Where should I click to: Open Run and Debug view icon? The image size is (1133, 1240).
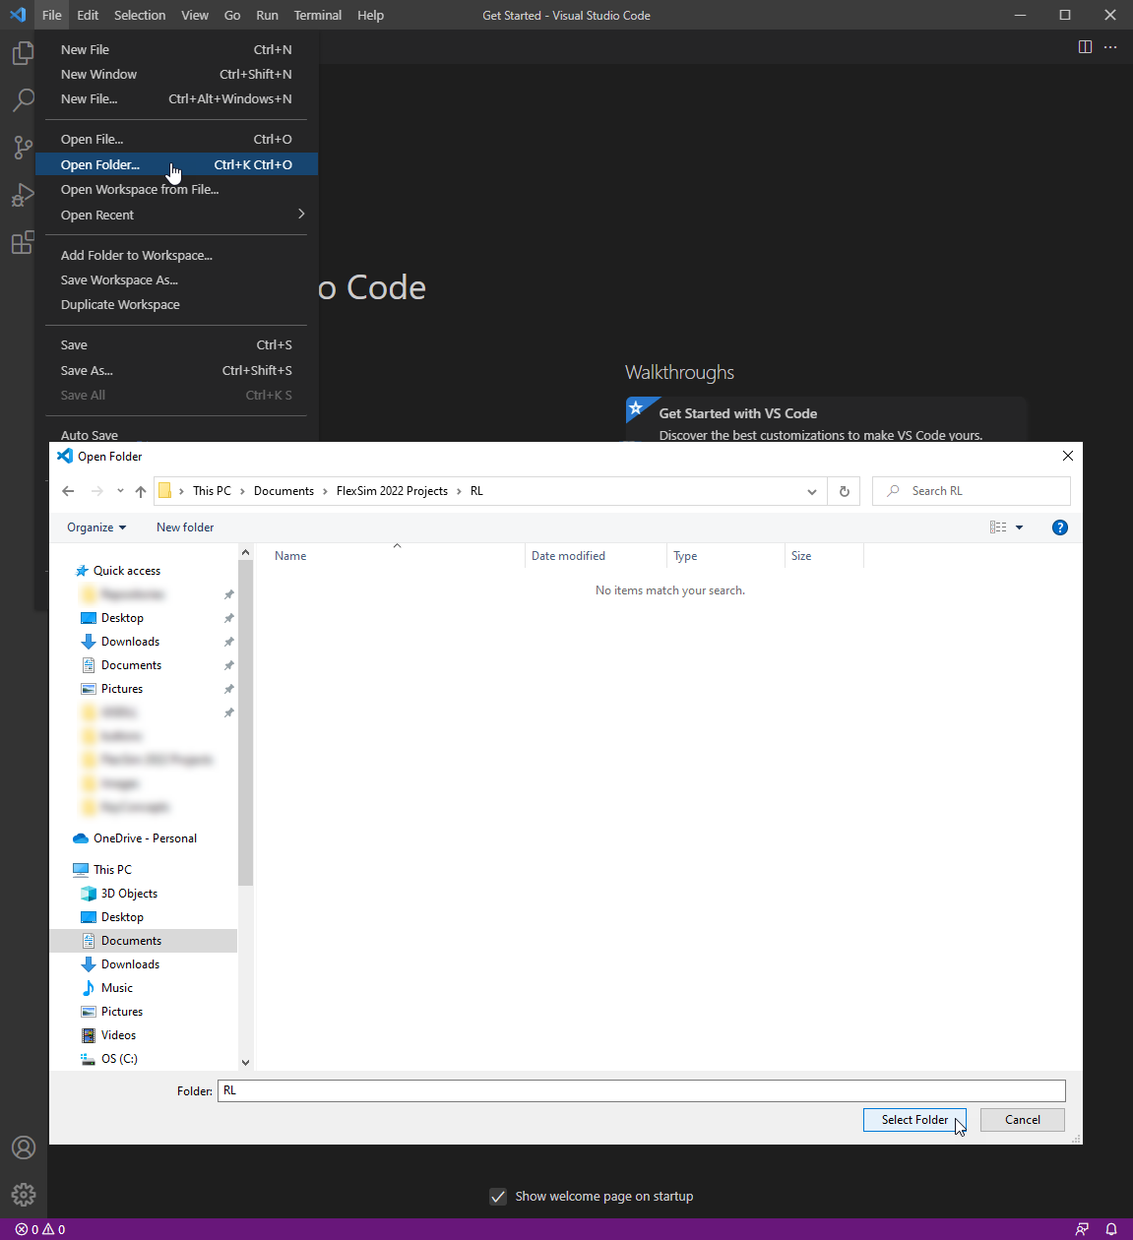point(23,195)
